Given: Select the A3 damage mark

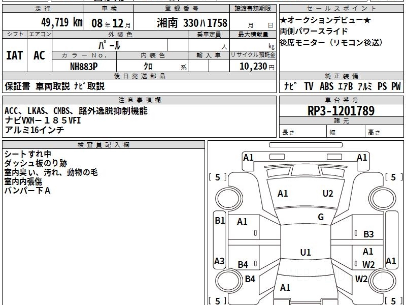Looking at the screenshot, I should pyautogui.click(x=220, y=261).
